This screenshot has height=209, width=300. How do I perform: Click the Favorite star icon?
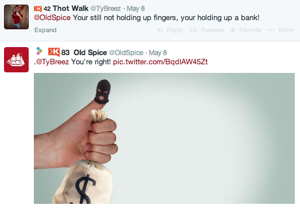coord(233,30)
